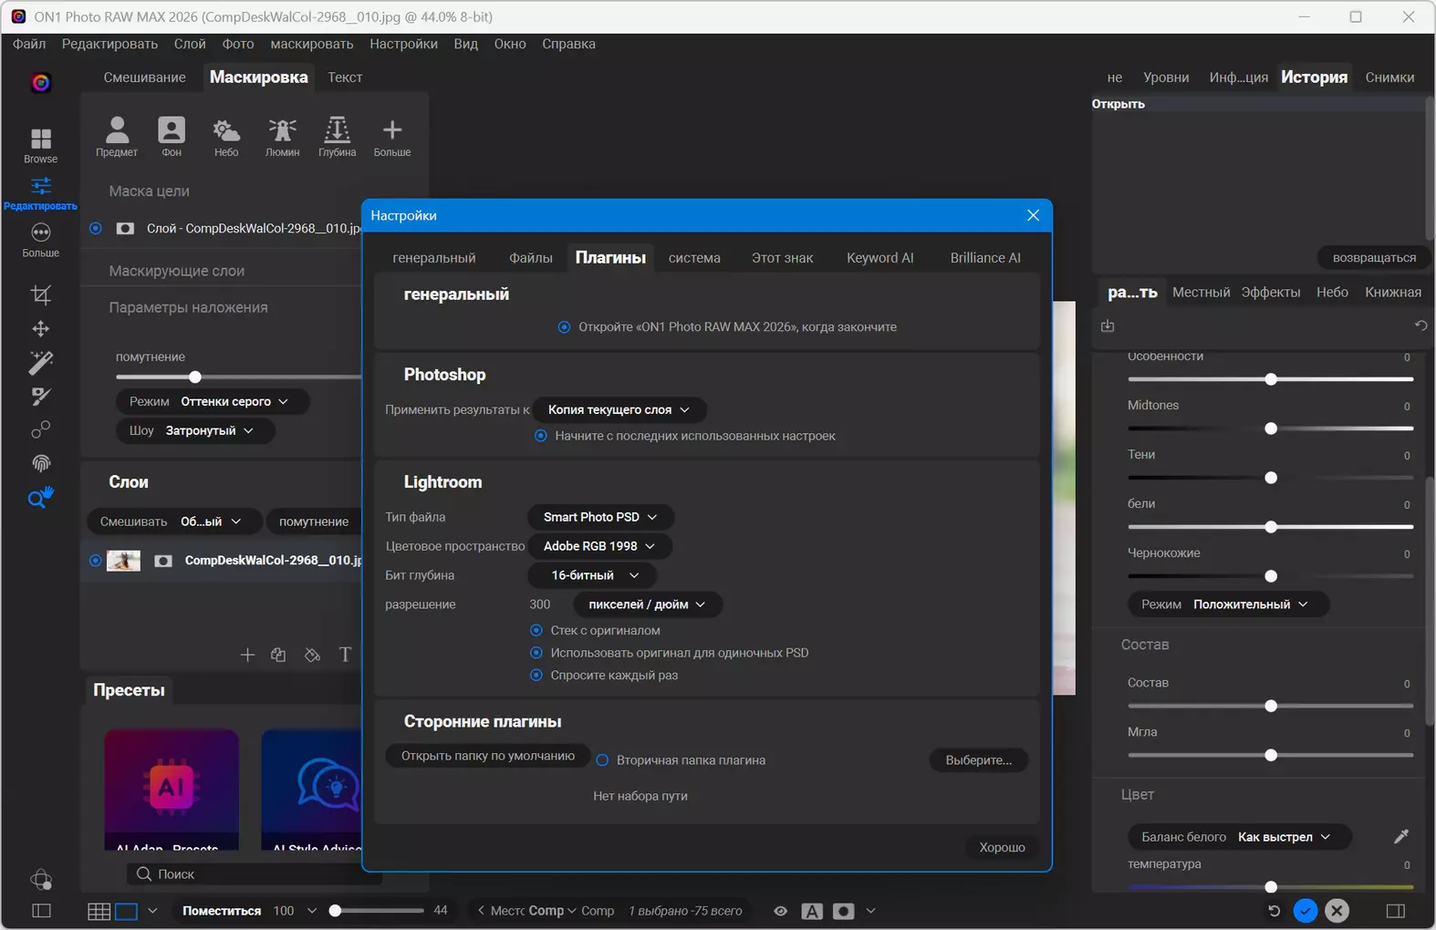This screenshot has width=1436, height=930.
Task: Open the 'Слой' menu in menu bar
Action: click(190, 44)
